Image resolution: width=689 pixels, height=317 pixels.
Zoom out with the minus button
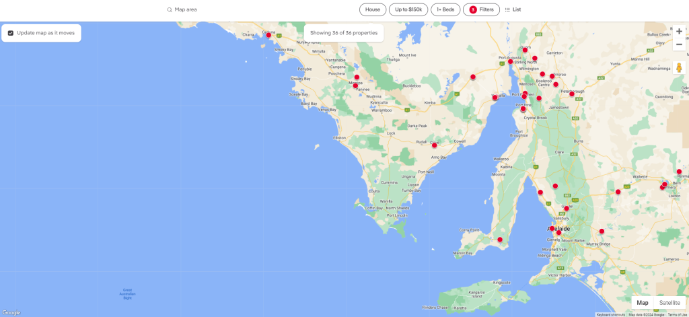(x=679, y=45)
